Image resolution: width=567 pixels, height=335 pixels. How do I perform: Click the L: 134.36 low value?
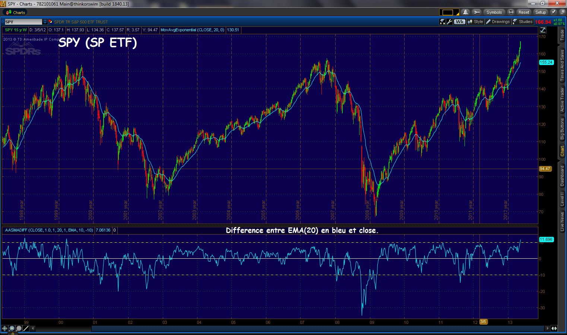pos(95,30)
